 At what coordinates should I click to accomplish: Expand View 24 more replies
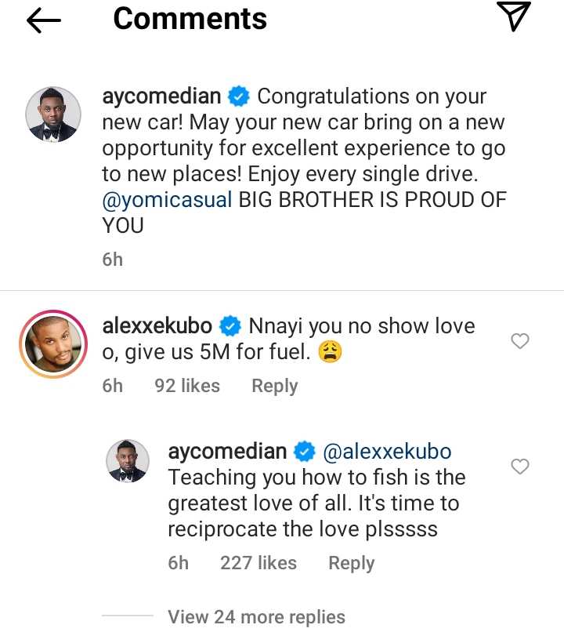click(256, 616)
